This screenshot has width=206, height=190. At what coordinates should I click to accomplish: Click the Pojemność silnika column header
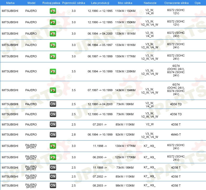(x=73, y=3)
